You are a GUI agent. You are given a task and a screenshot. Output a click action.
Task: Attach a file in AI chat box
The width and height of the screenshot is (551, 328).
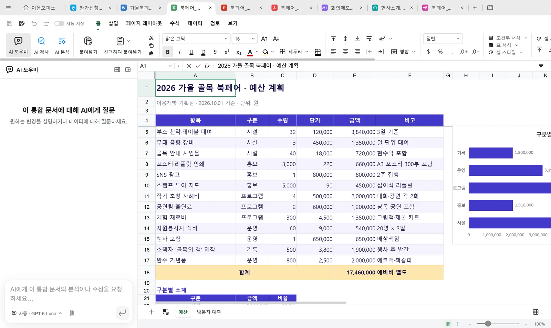[x=72, y=313]
